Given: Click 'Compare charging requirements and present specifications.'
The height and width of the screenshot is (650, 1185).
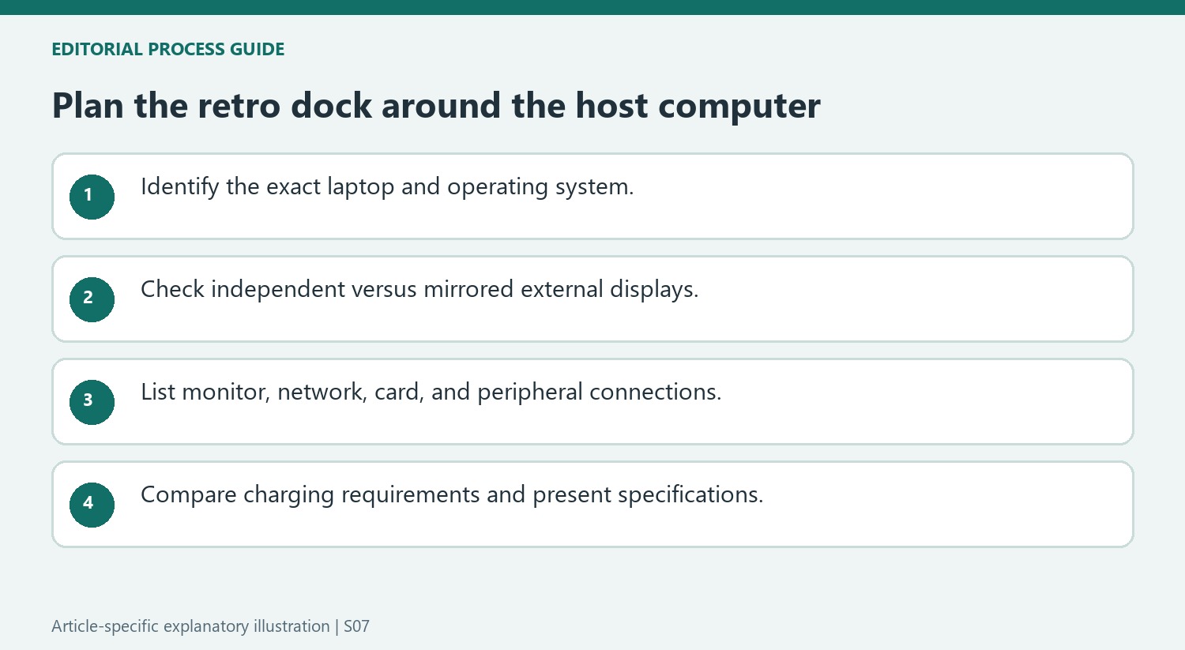Looking at the screenshot, I should 452,495.
